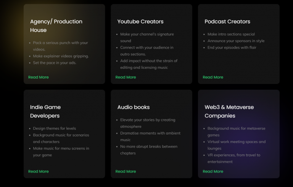This screenshot has height=187, width=293.
Task: Click 'Announce your sponsors in style' bullet
Action: pos(236,41)
